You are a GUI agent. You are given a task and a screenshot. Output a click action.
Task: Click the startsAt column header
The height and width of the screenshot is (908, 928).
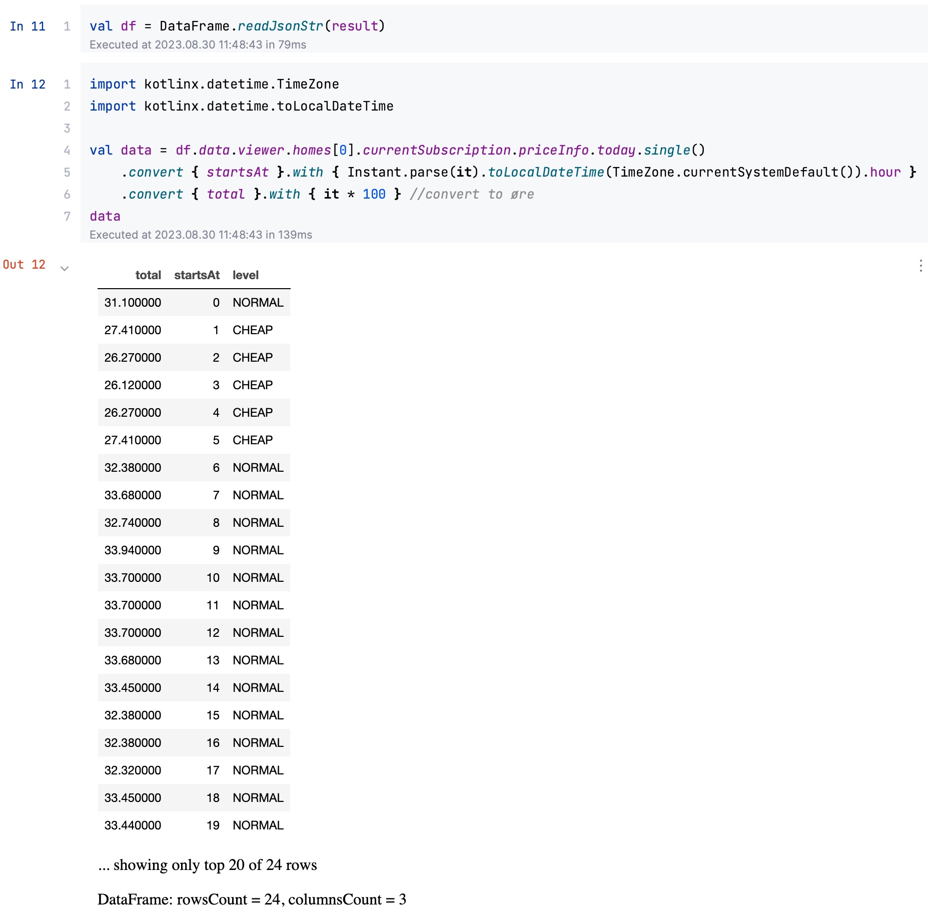(x=197, y=275)
